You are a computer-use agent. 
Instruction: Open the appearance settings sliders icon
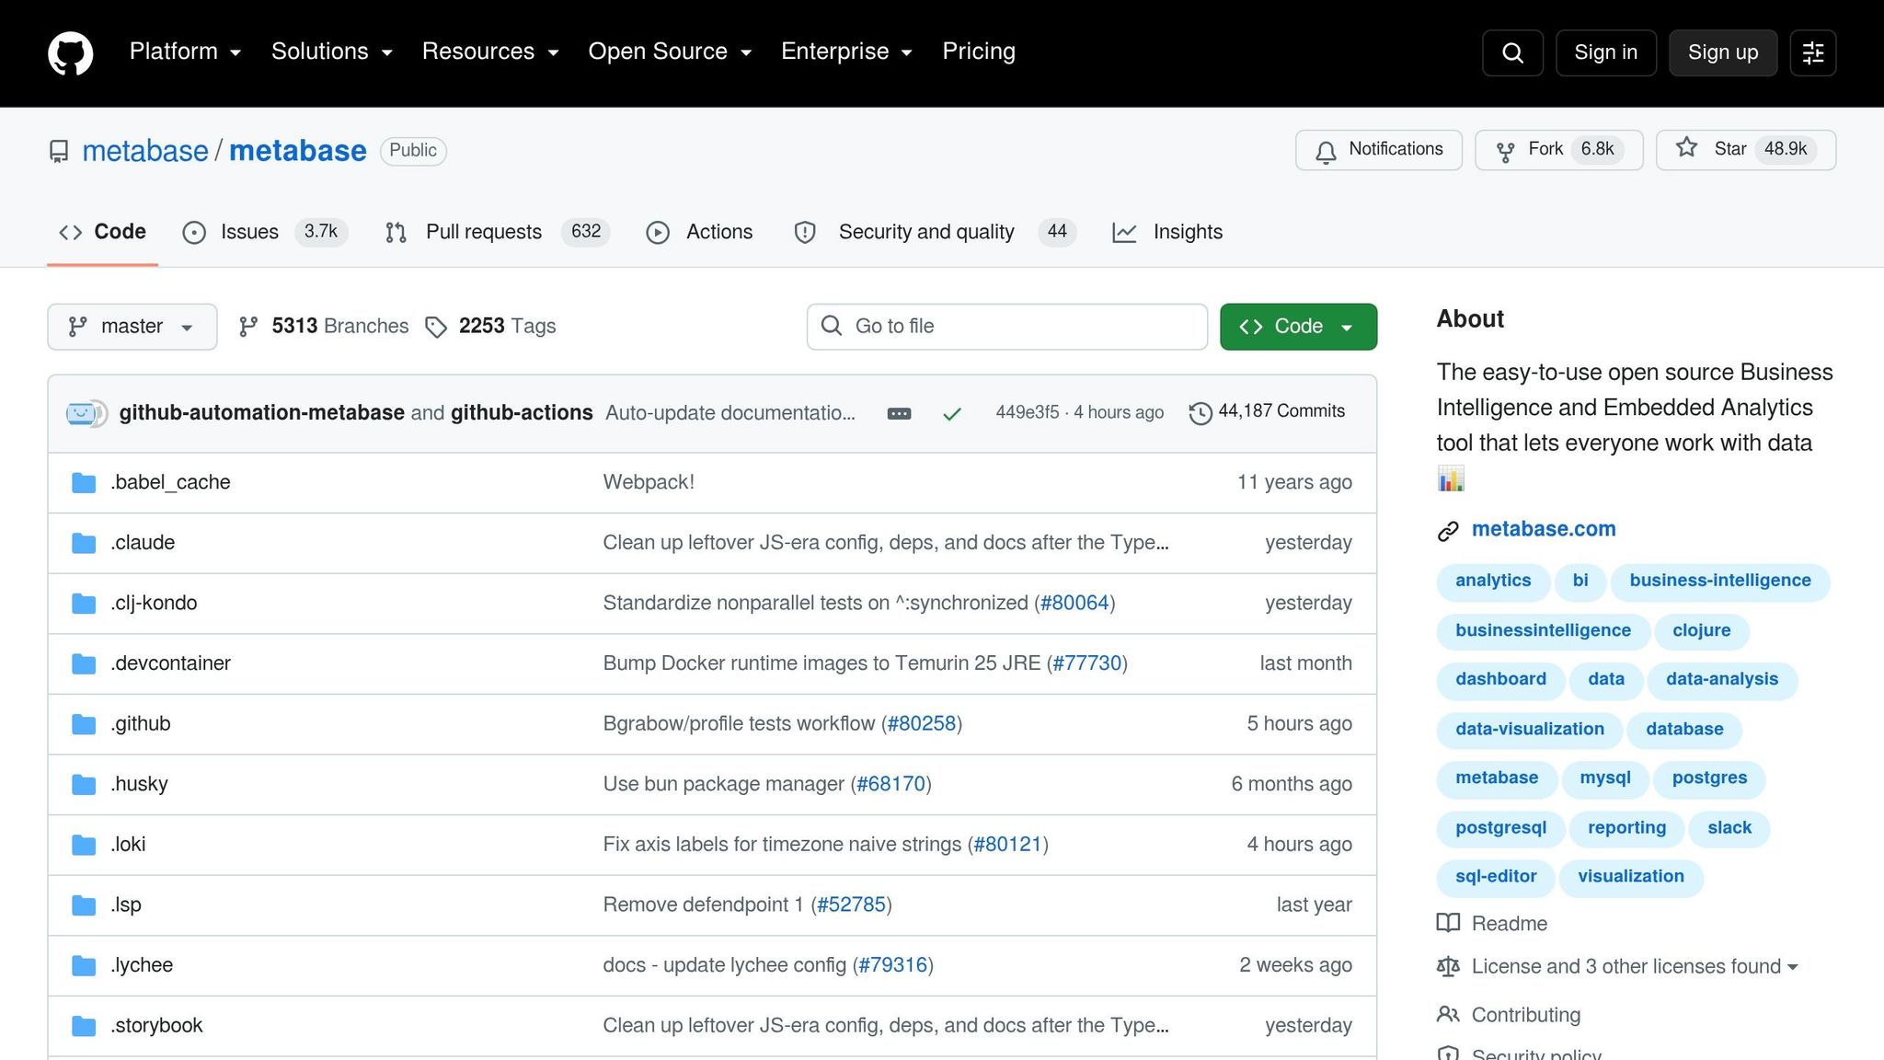coord(1813,52)
